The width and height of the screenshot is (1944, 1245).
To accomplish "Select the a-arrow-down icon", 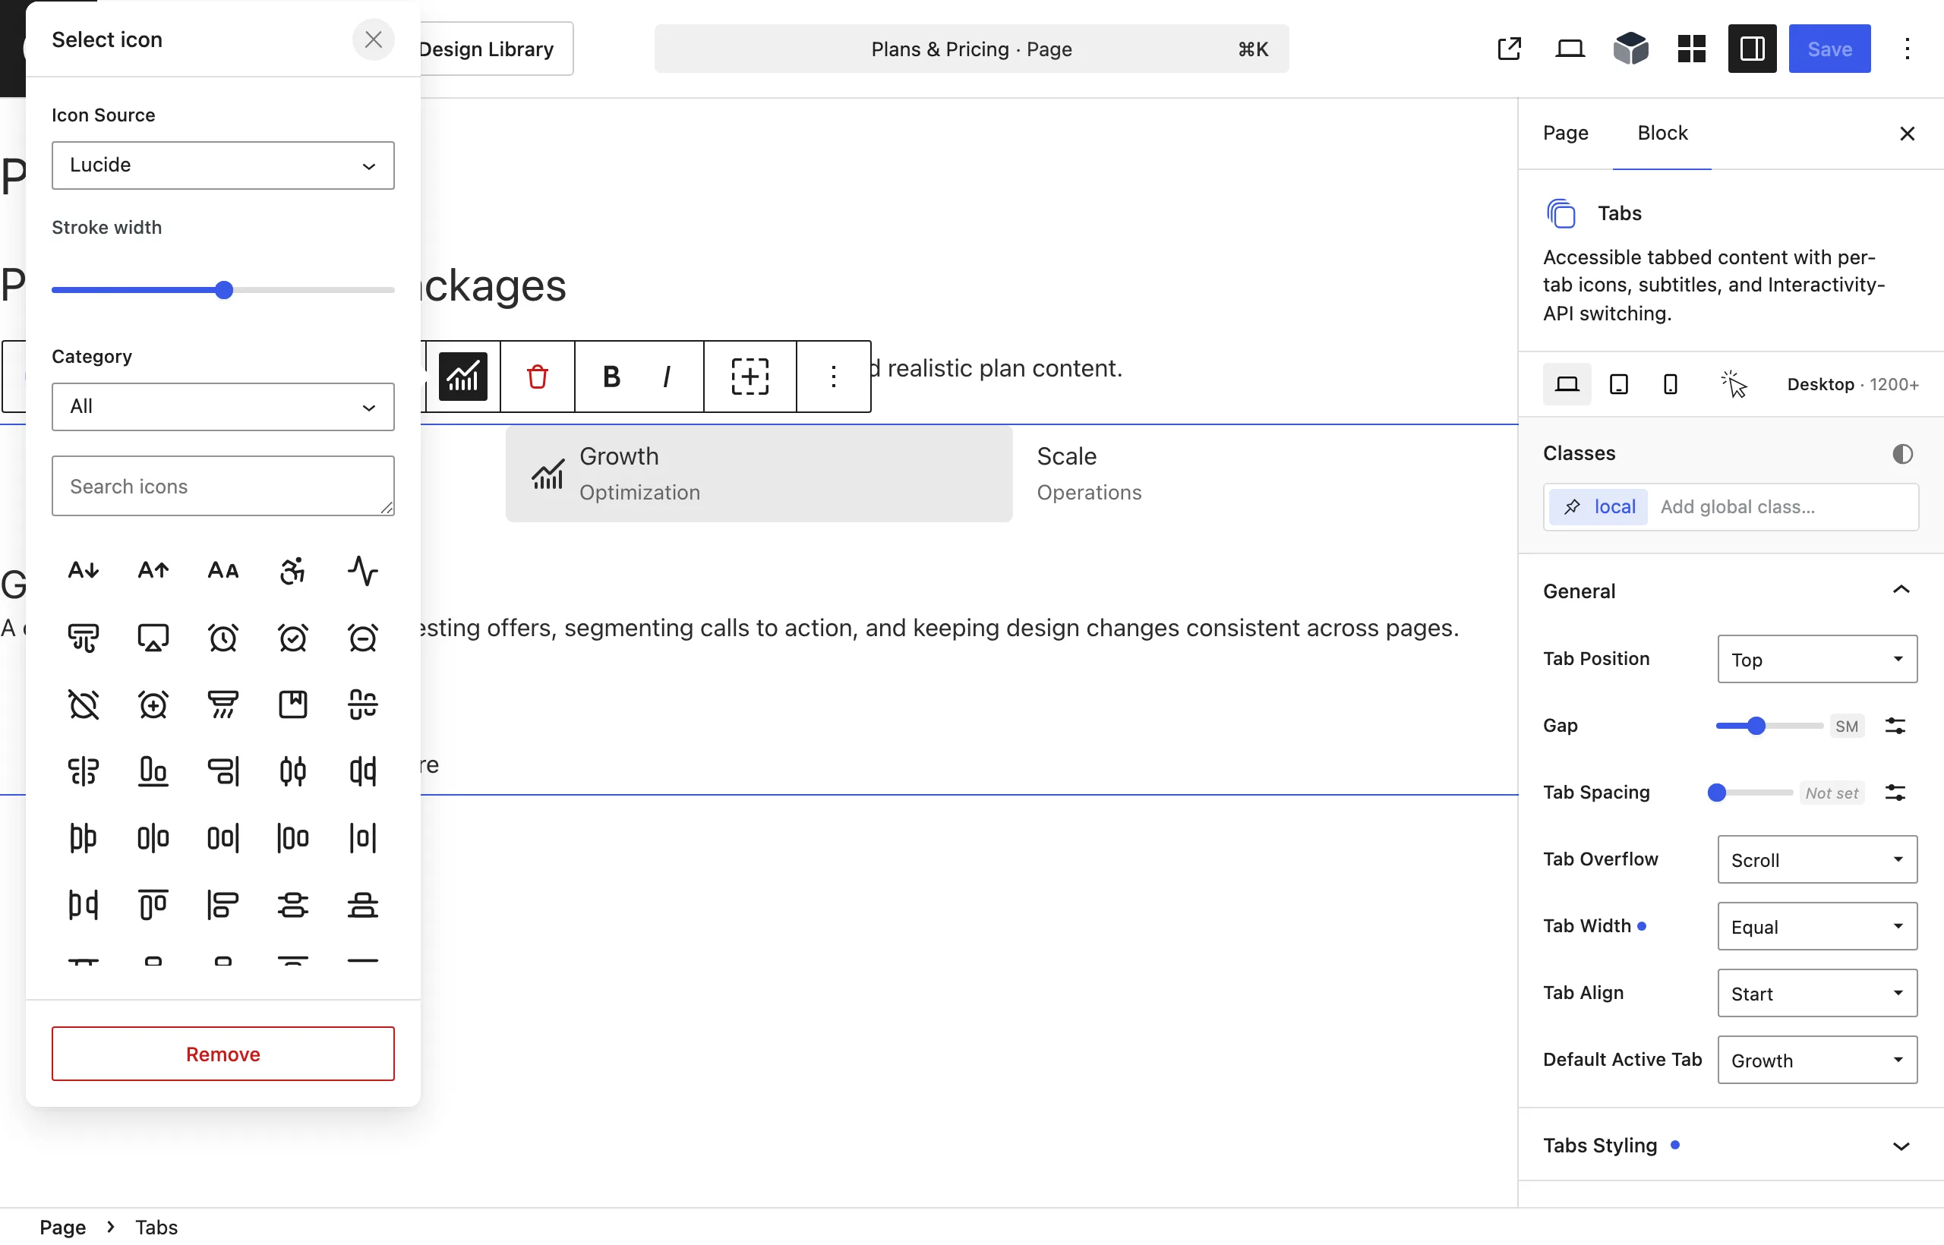I will pyautogui.click(x=84, y=571).
